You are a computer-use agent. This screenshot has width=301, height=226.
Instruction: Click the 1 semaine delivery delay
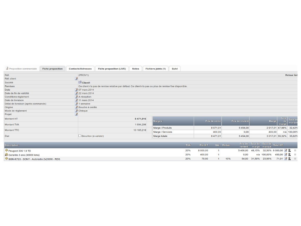coord(84,104)
